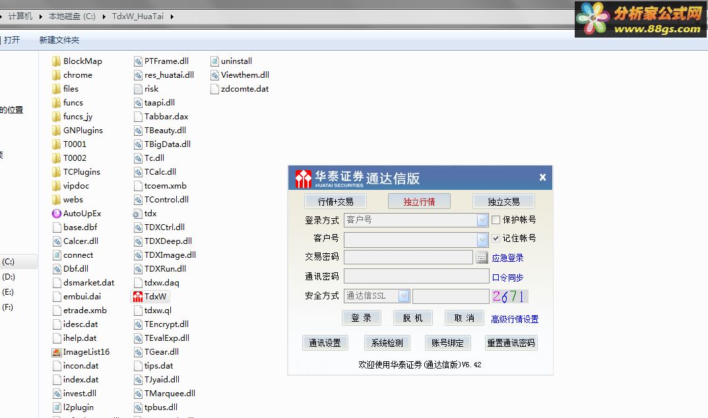Screen dimensions: 708x418
Task: Switch to 行情+交易 tab
Action: 335,201
